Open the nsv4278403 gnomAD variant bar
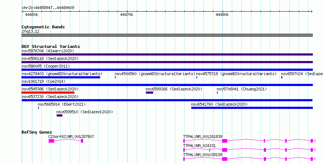The width and height of the screenshot is (323, 163). coord(61,77)
